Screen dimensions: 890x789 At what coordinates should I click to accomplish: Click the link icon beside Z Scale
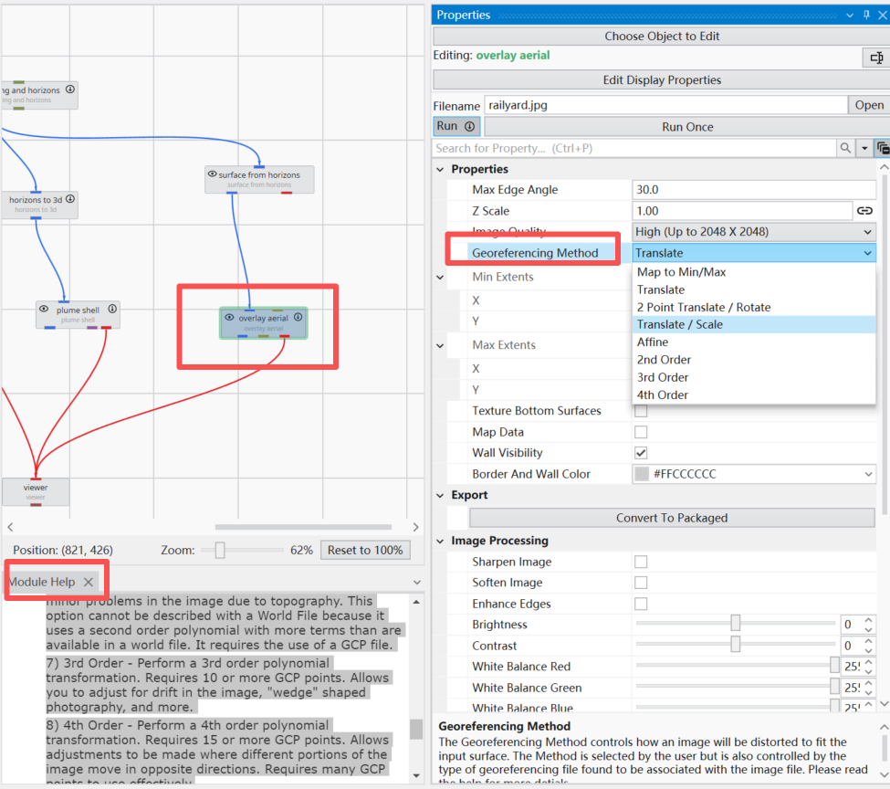click(864, 211)
